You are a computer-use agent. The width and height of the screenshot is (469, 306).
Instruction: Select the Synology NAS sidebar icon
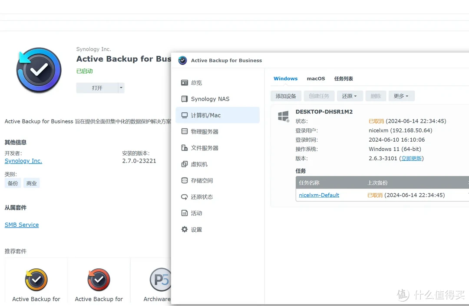(185, 99)
